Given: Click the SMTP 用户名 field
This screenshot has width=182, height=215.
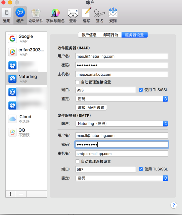Looking at the screenshot, I should [x=121, y=136].
